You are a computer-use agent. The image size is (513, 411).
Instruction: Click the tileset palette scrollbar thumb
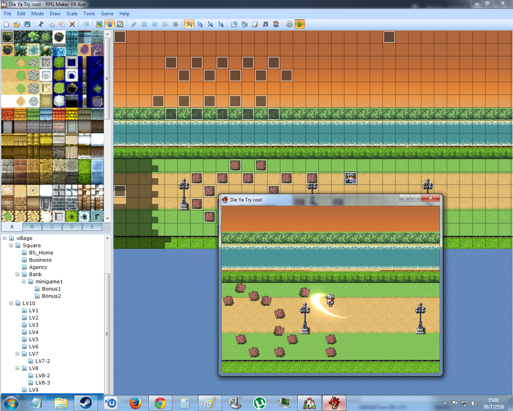(107, 79)
